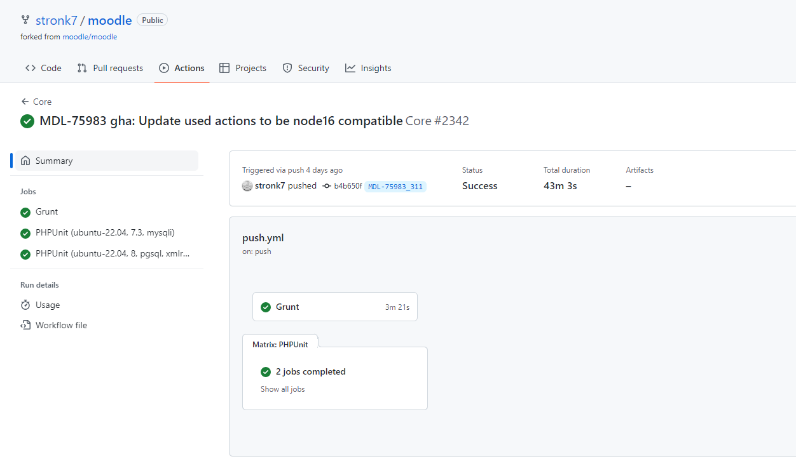Open the stronk7 owner profile link
796x466 pixels.
(x=56, y=20)
